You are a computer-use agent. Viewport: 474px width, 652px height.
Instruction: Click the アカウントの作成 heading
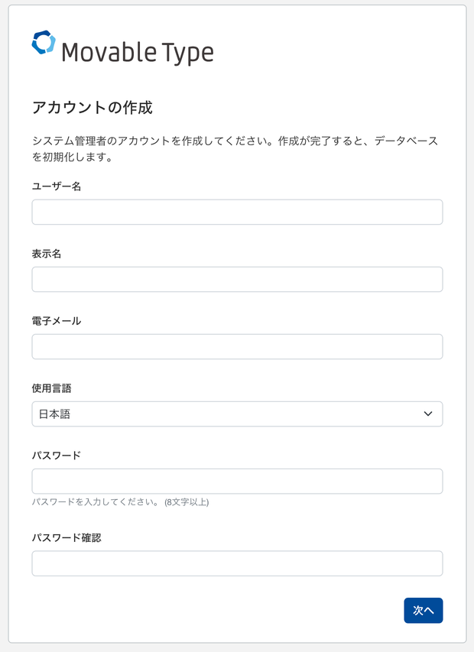pyautogui.click(x=93, y=108)
